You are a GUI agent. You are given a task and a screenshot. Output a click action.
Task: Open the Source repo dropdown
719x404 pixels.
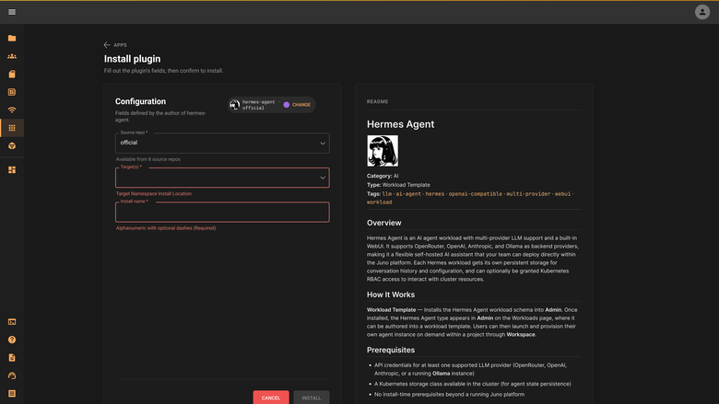pyautogui.click(x=222, y=143)
